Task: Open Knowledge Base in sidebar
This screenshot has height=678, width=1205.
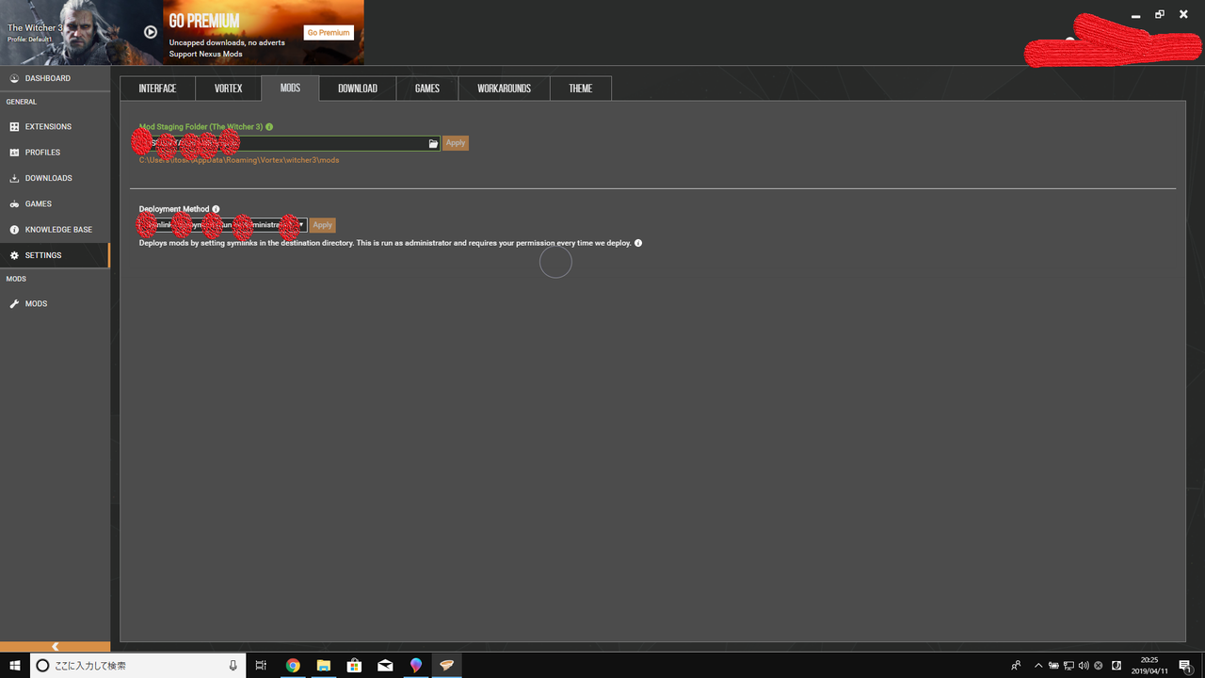Action: pos(55,230)
